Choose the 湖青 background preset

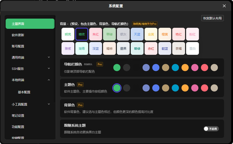[x=82, y=48]
